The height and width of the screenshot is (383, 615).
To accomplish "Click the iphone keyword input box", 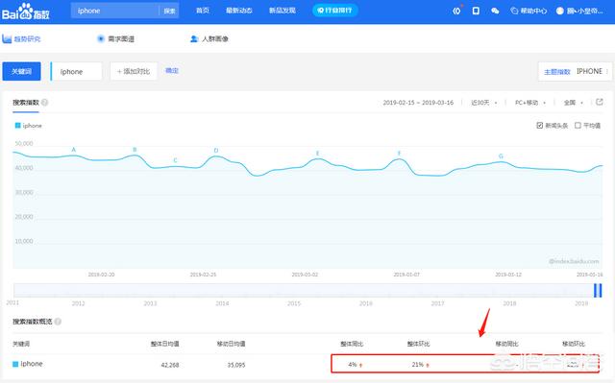I will tap(77, 71).
